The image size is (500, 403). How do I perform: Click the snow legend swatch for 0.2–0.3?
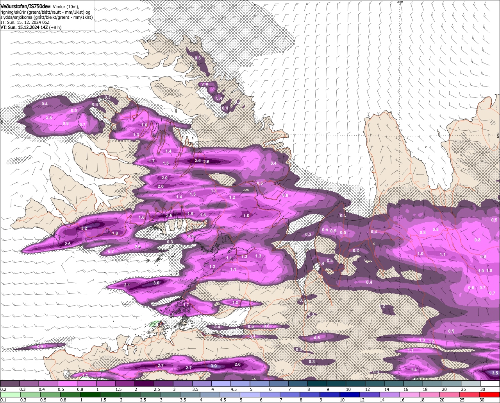[x=11, y=383]
